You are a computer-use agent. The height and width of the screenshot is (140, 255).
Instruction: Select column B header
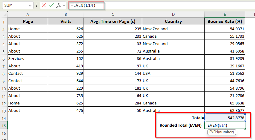[66, 15]
